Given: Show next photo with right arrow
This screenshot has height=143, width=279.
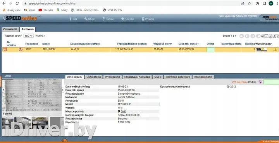Looking at the screenshot, I should 63,90.
